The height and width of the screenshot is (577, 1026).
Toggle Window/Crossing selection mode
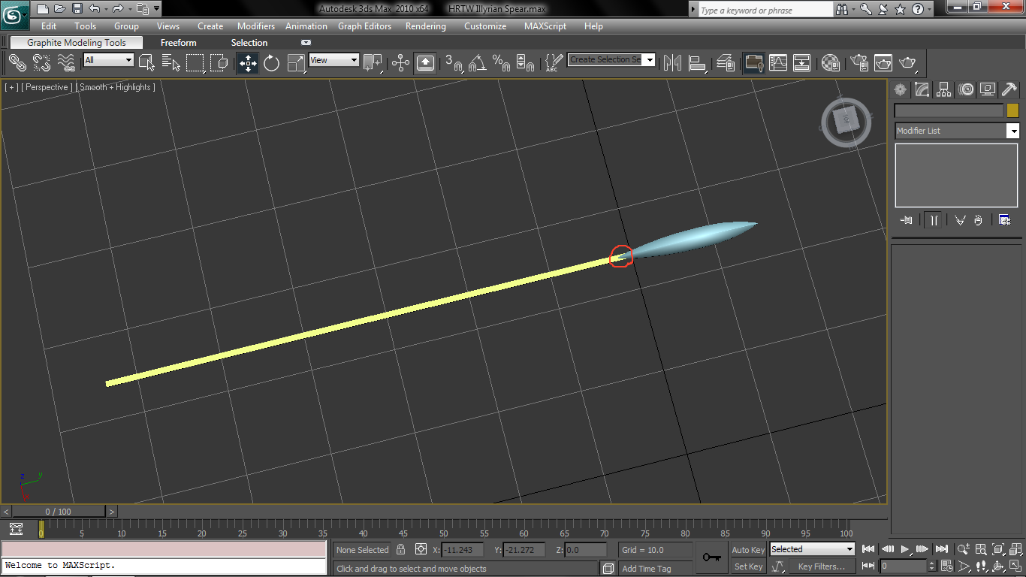tap(219, 62)
